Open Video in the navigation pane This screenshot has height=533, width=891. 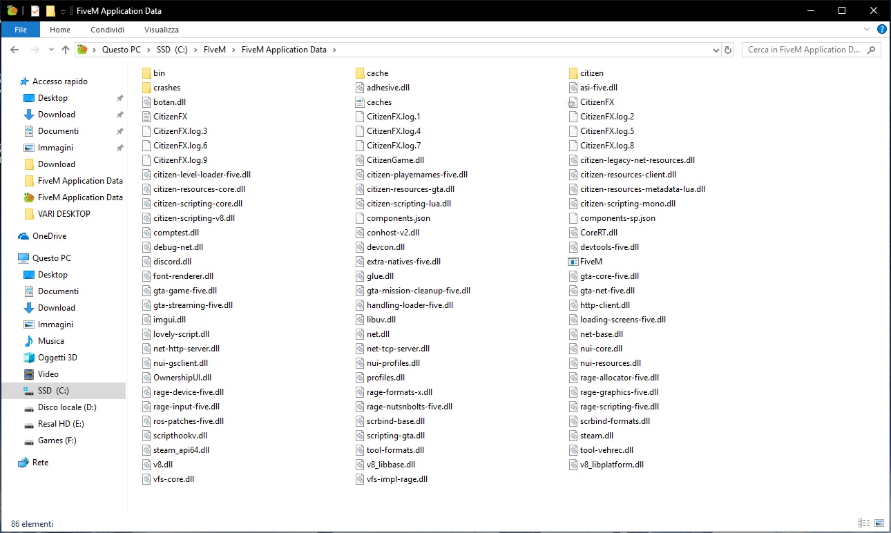[x=41, y=374]
